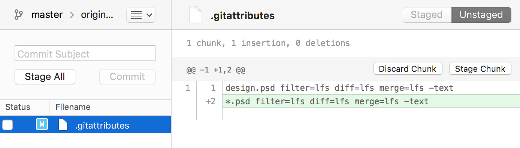Click the modified status badge M
Viewport: 520px width, 148px height.
point(42,124)
